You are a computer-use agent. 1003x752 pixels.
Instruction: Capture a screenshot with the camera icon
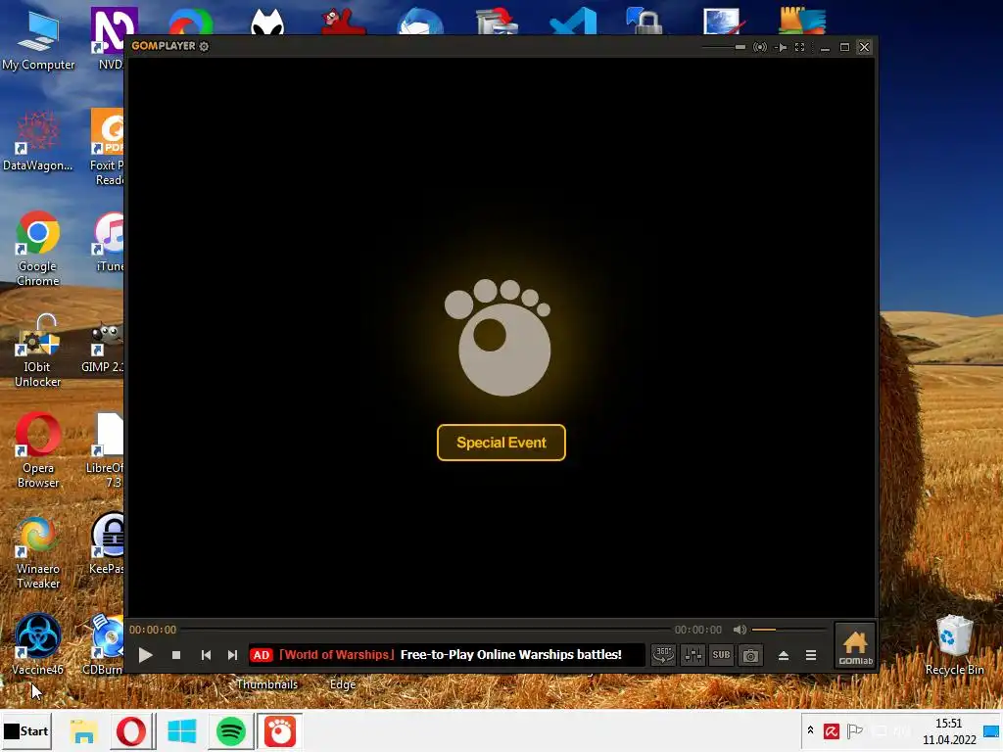point(750,655)
